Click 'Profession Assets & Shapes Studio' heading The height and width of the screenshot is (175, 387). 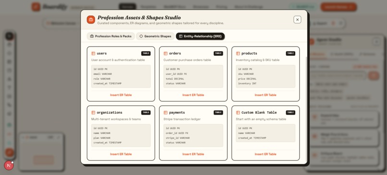(139, 17)
